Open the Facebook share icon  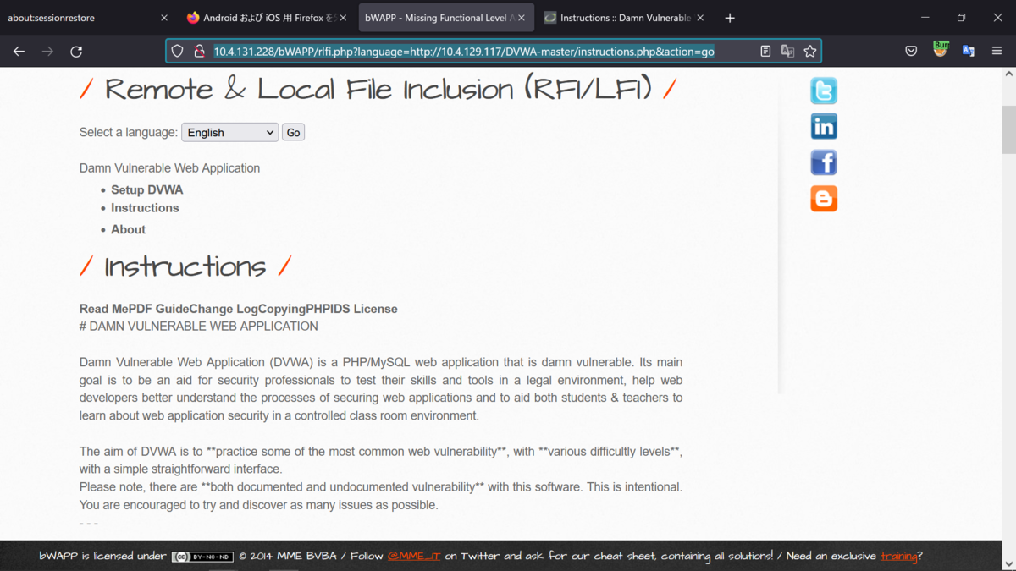824,162
